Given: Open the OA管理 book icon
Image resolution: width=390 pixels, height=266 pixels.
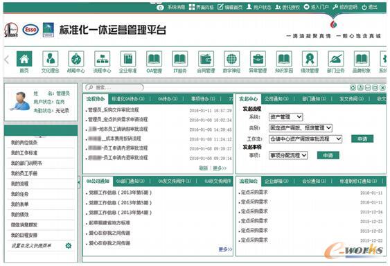Looking at the screenshot, I should (x=154, y=59).
